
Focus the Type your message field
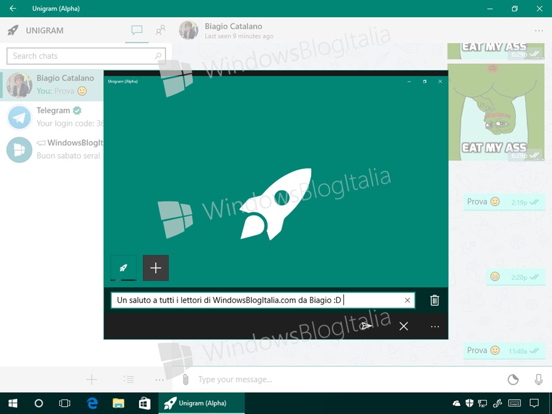coord(348,379)
